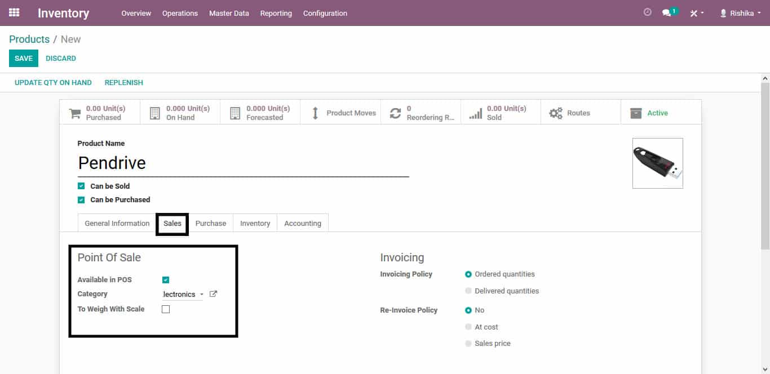The width and height of the screenshot is (770, 374).
Task: Open the Master Data menu
Action: click(229, 13)
